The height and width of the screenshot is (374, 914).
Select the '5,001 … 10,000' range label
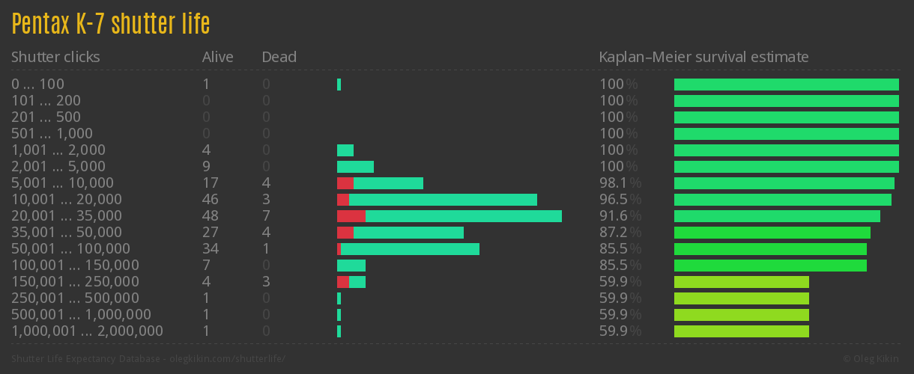62,183
